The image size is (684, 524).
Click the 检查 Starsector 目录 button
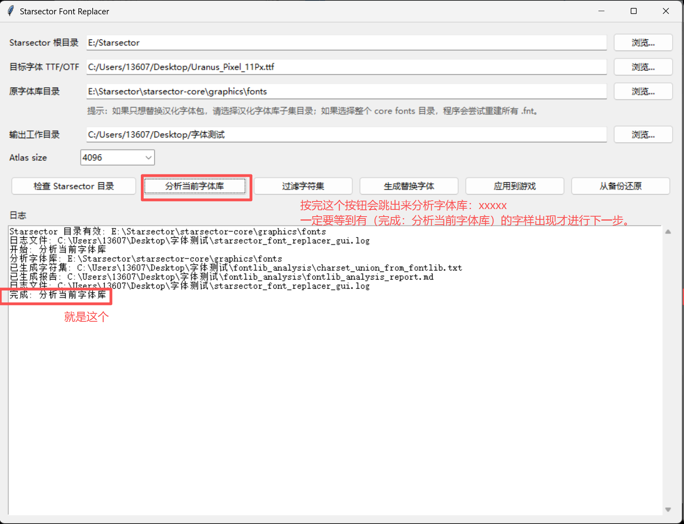pyautogui.click(x=74, y=186)
